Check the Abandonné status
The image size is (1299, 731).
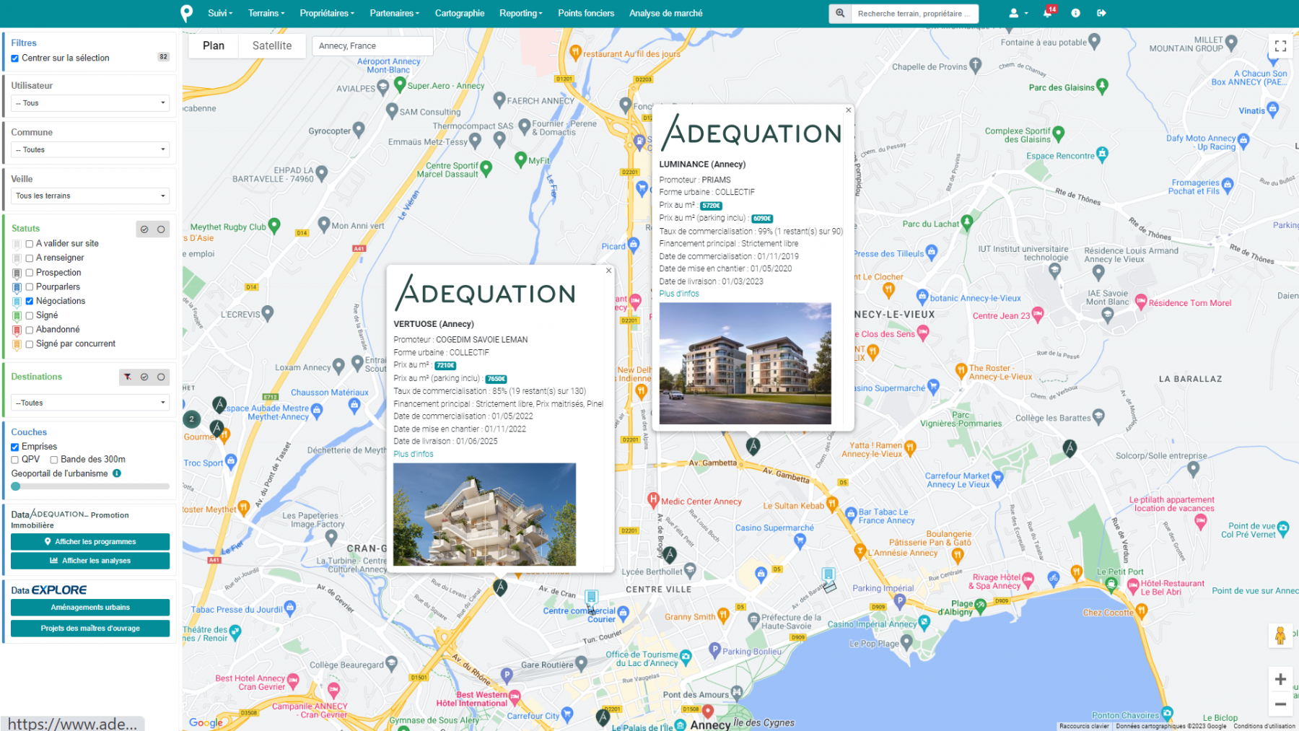(x=30, y=330)
